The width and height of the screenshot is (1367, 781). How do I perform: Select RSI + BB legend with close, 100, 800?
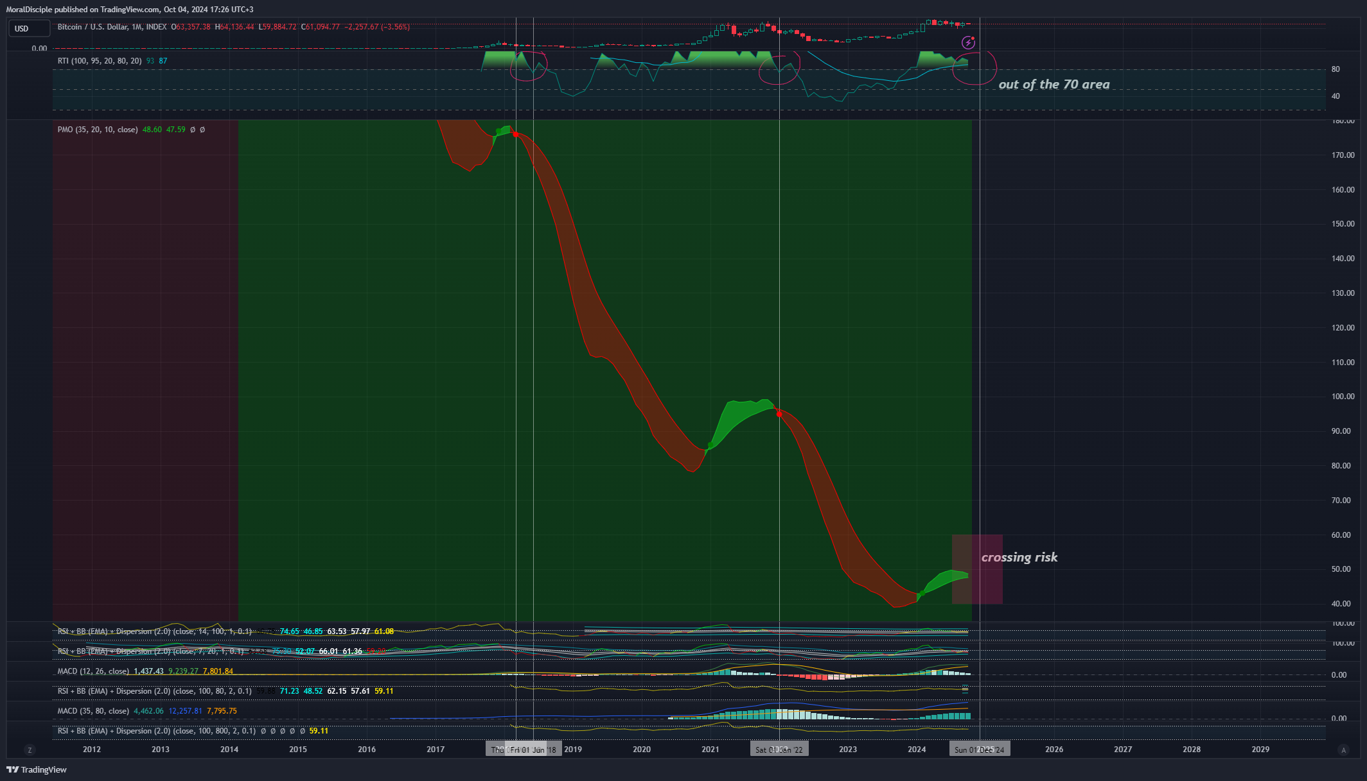point(156,731)
